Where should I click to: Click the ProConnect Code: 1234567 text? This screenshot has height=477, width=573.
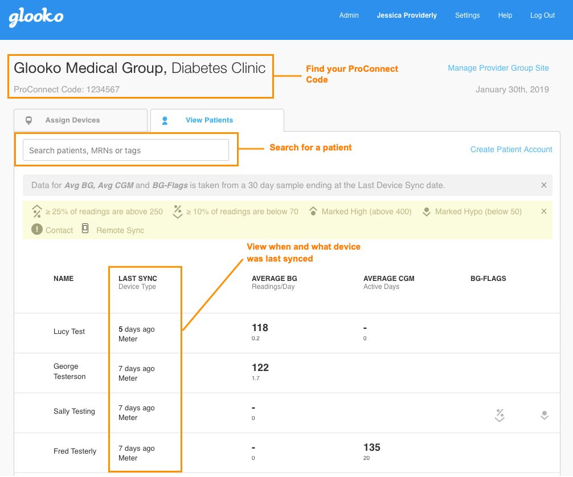click(67, 89)
